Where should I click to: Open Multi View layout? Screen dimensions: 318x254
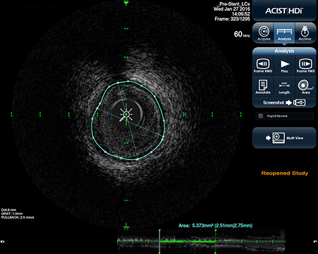tap(284, 138)
